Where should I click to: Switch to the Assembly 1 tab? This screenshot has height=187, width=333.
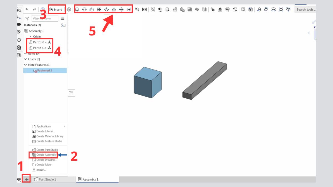(97, 180)
